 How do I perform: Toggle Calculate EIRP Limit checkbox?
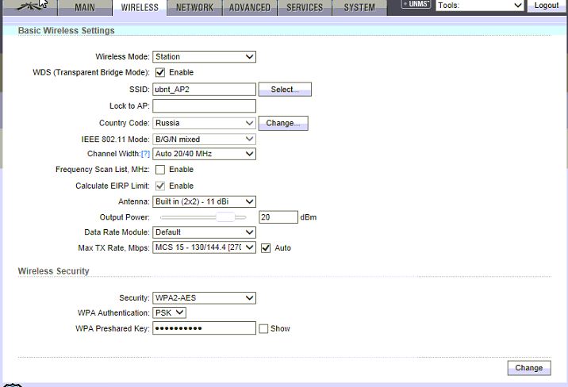pos(160,186)
